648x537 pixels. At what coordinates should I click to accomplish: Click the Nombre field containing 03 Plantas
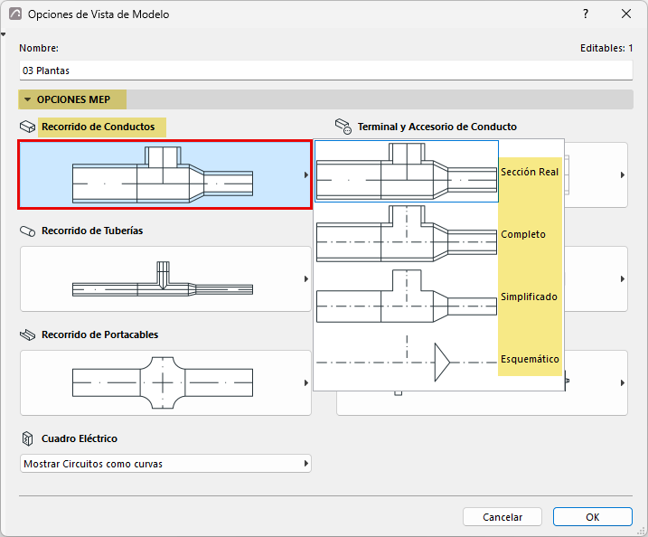point(325,71)
